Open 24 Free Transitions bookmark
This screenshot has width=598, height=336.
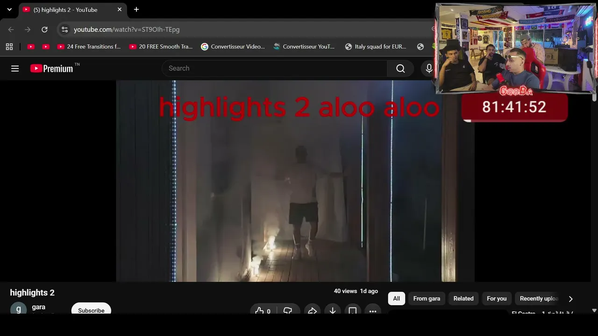pos(89,47)
